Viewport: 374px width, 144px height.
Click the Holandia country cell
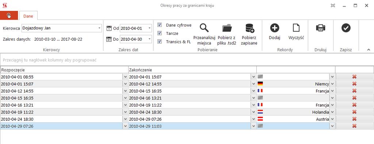point(293,112)
